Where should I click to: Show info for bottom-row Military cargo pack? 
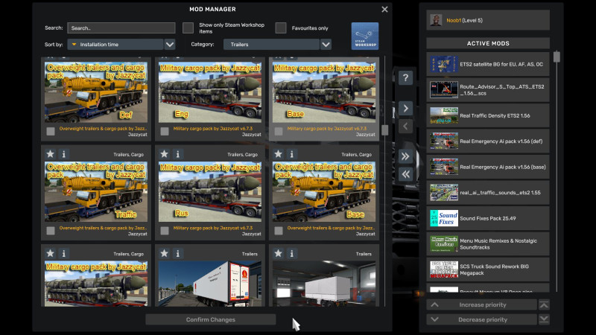(63, 253)
